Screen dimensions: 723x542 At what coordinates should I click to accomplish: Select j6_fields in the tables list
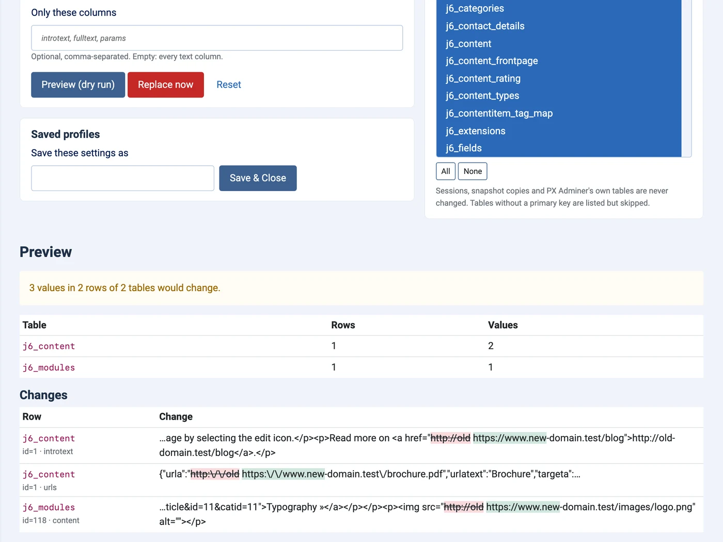point(558,148)
